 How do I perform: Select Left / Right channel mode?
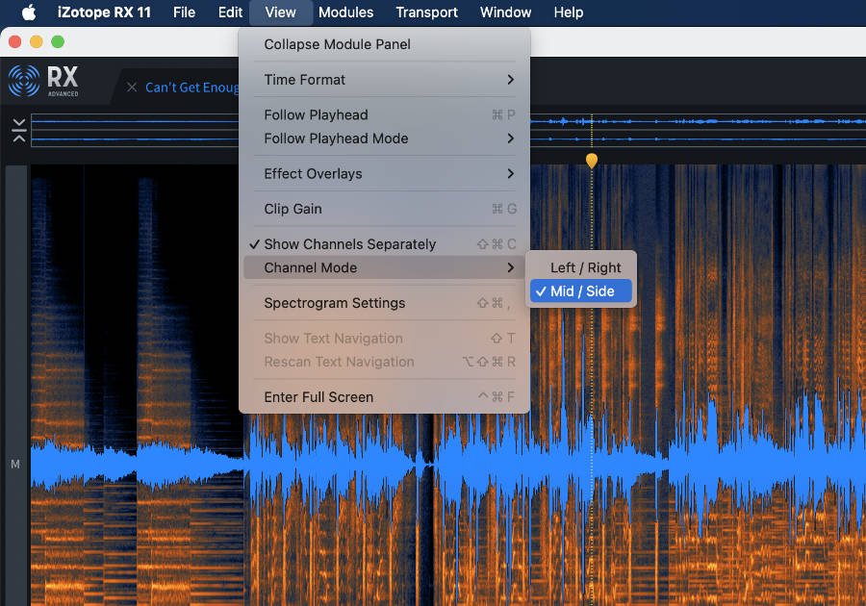580,267
